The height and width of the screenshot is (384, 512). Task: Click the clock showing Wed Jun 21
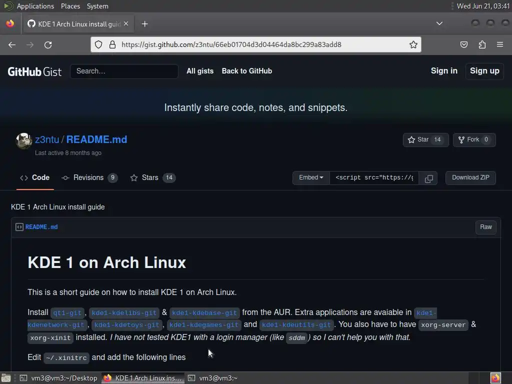[x=483, y=6]
